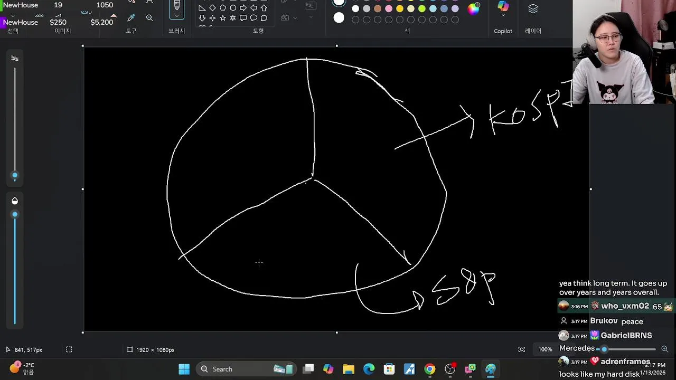Choose the right triangle shape
The width and height of the screenshot is (676, 380).
pyautogui.click(x=202, y=8)
